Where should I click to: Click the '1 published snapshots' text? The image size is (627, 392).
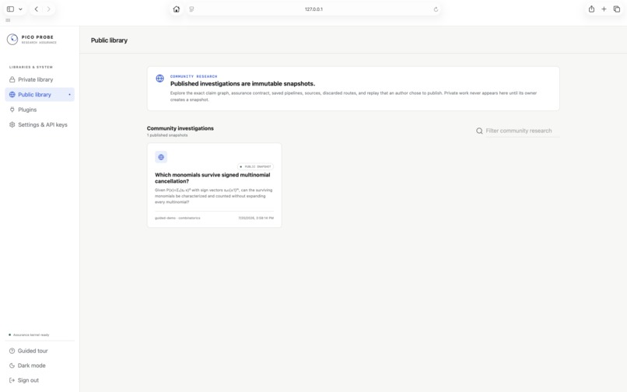click(x=167, y=135)
